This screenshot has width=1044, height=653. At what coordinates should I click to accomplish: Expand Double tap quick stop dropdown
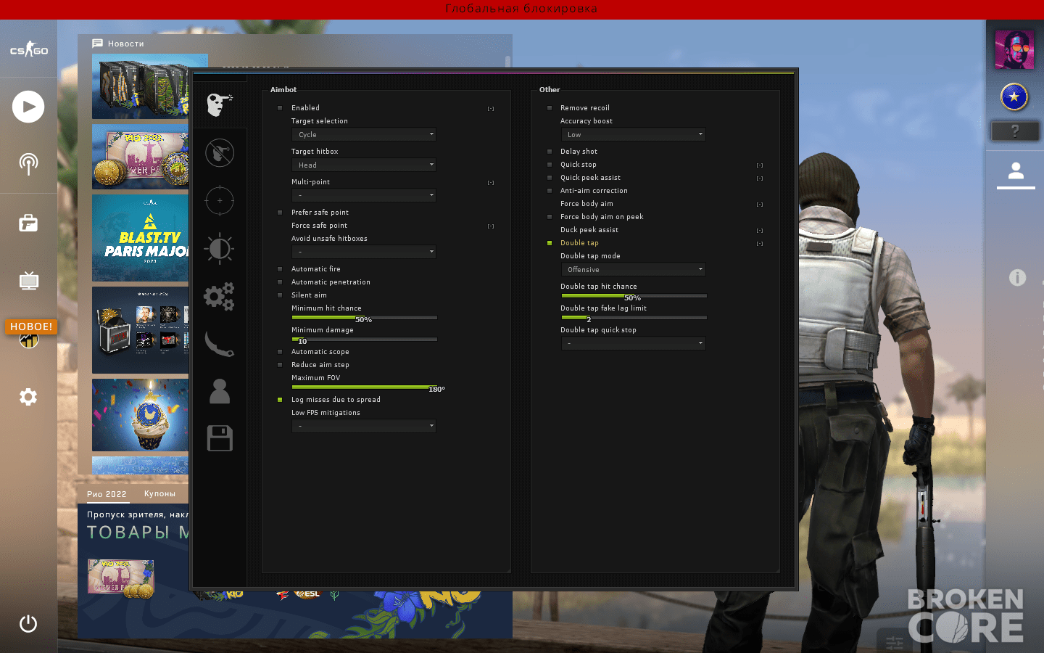click(x=633, y=343)
